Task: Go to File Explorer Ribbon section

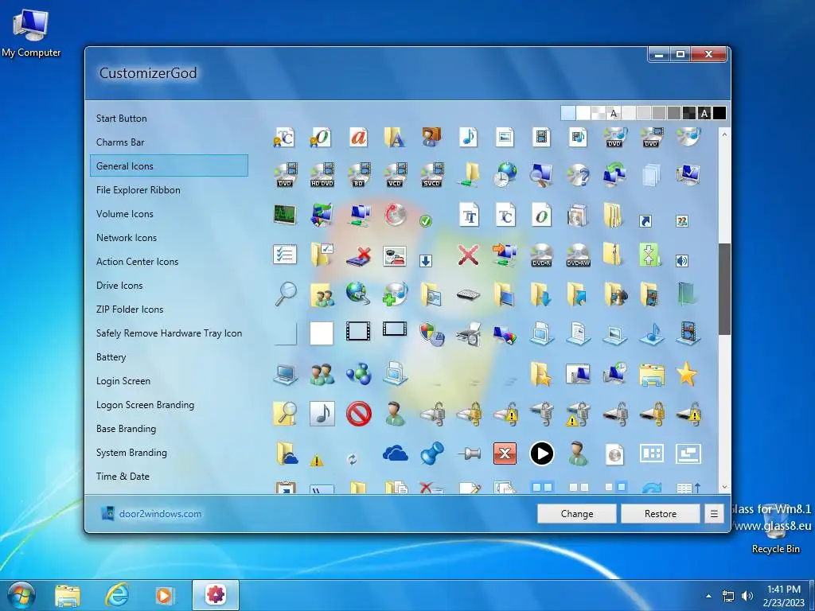Action: [138, 190]
